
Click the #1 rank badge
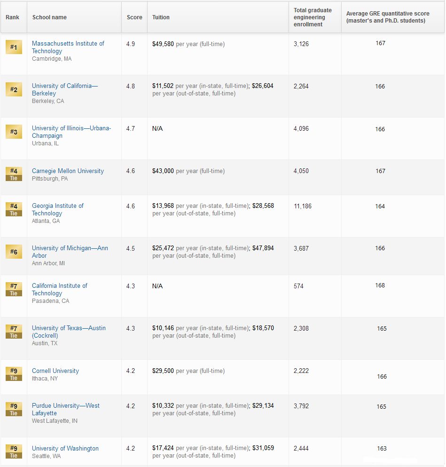click(14, 47)
